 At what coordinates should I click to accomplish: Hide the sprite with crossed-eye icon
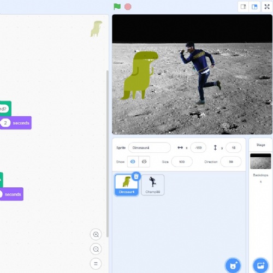(x=144, y=162)
